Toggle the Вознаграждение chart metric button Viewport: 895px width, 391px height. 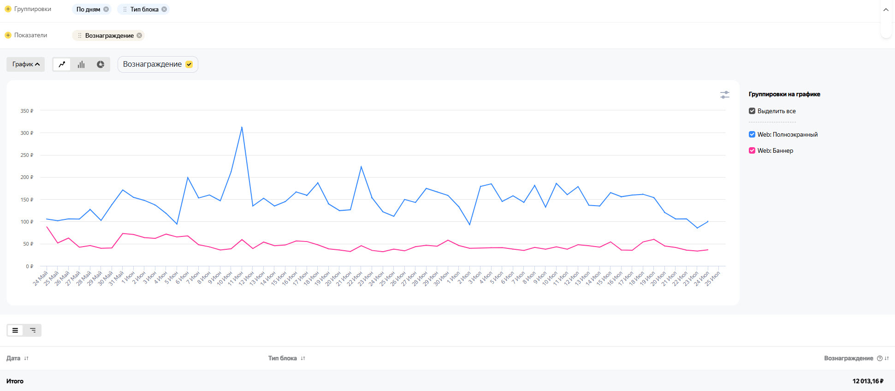click(x=158, y=64)
